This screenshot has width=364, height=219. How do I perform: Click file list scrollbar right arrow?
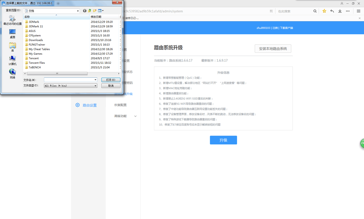pos(119,74)
